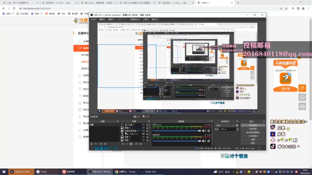Click the 桌面音频 volume slider
The image size is (312, 175).
point(177,141)
